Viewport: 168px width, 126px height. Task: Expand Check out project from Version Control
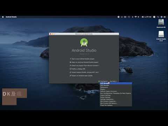[x=85, y=65]
